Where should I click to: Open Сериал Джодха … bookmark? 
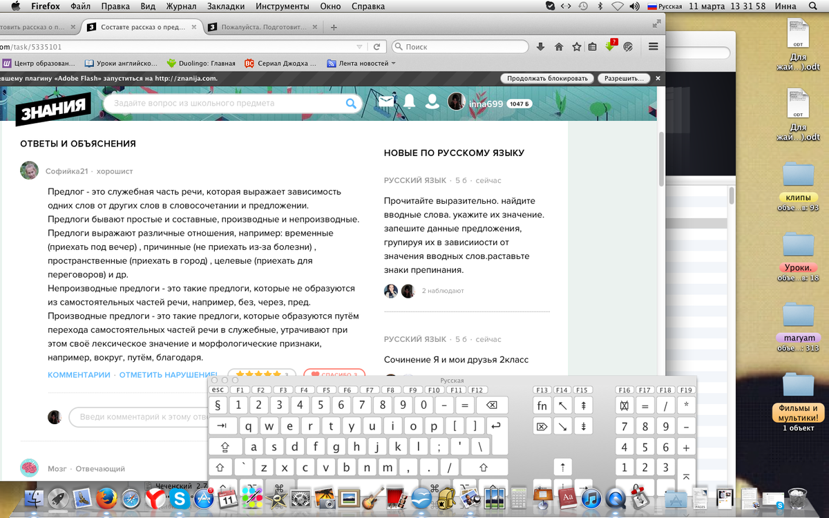281,63
